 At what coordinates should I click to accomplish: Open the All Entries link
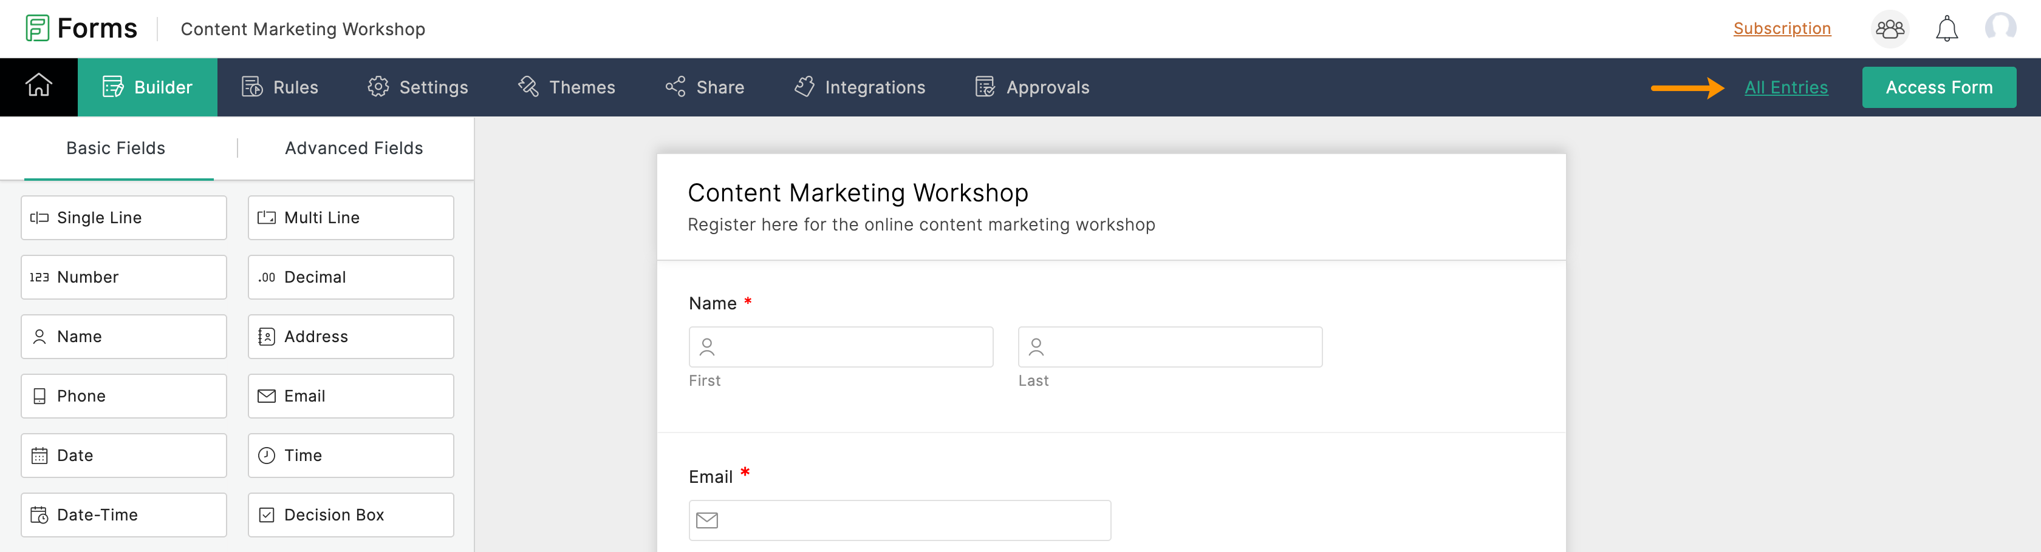pos(1786,87)
